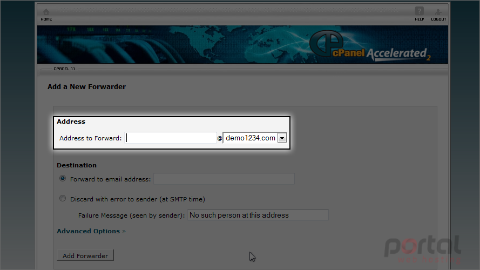Click the arrow button beside demo1234.com

(282, 138)
